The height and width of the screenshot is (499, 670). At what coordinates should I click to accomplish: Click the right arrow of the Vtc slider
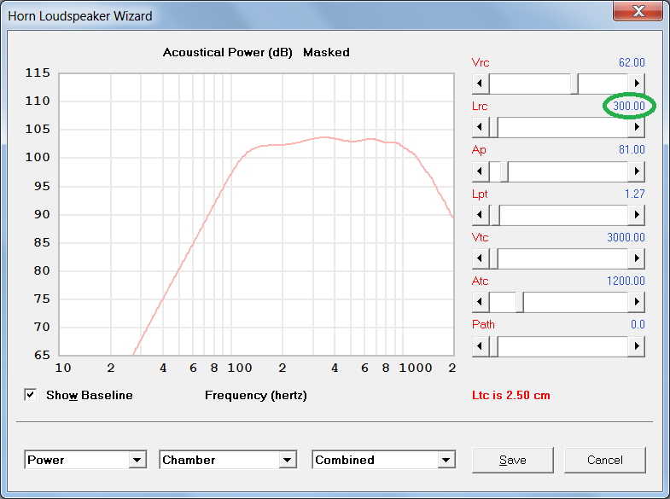636,258
